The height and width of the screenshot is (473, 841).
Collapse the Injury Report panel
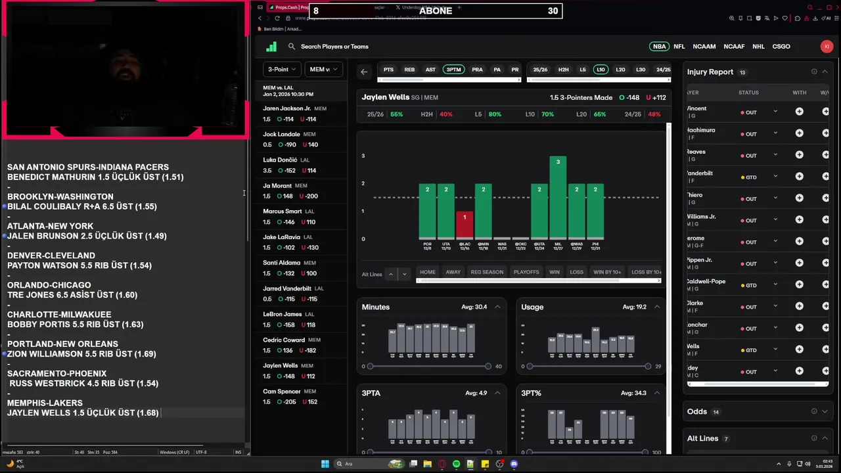tap(825, 72)
